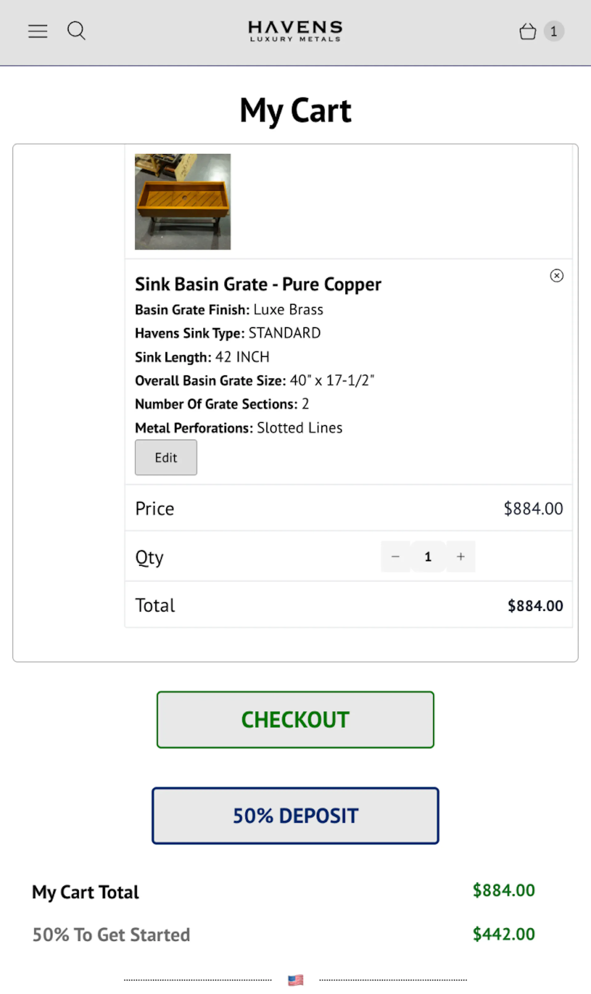
Task: Open the hamburger navigation menu
Action: 38,31
